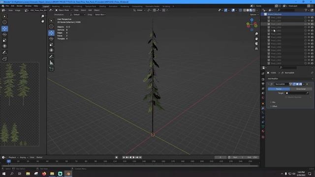Select the Add Cube tool
The height and width of the screenshot is (177, 315).
[51, 69]
